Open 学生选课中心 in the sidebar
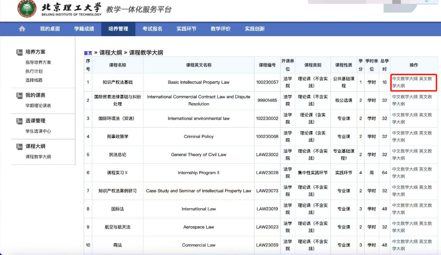 [38, 131]
